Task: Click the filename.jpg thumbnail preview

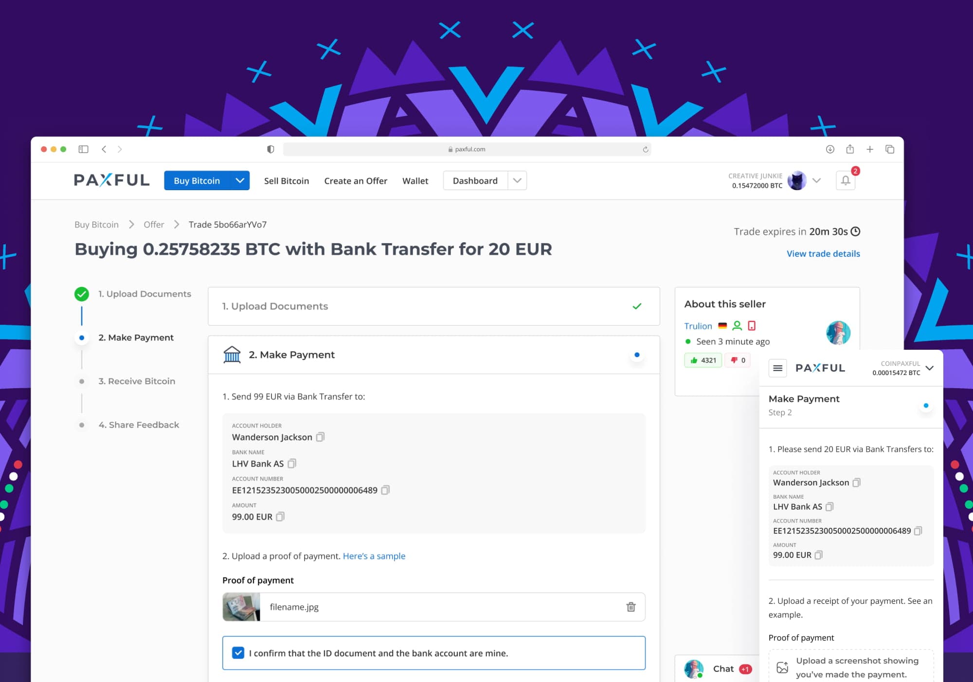Action: [x=242, y=607]
